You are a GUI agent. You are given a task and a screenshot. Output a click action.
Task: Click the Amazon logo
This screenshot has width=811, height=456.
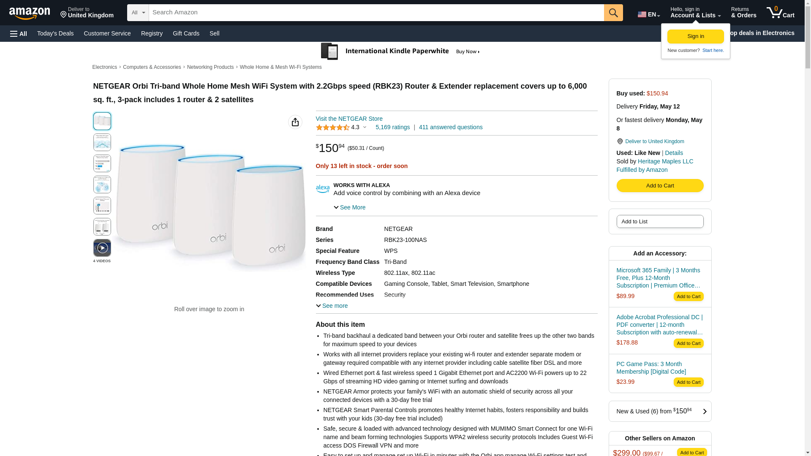coord(30,13)
